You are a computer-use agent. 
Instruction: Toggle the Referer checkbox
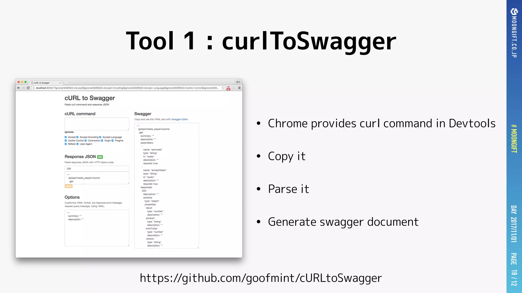66,144
